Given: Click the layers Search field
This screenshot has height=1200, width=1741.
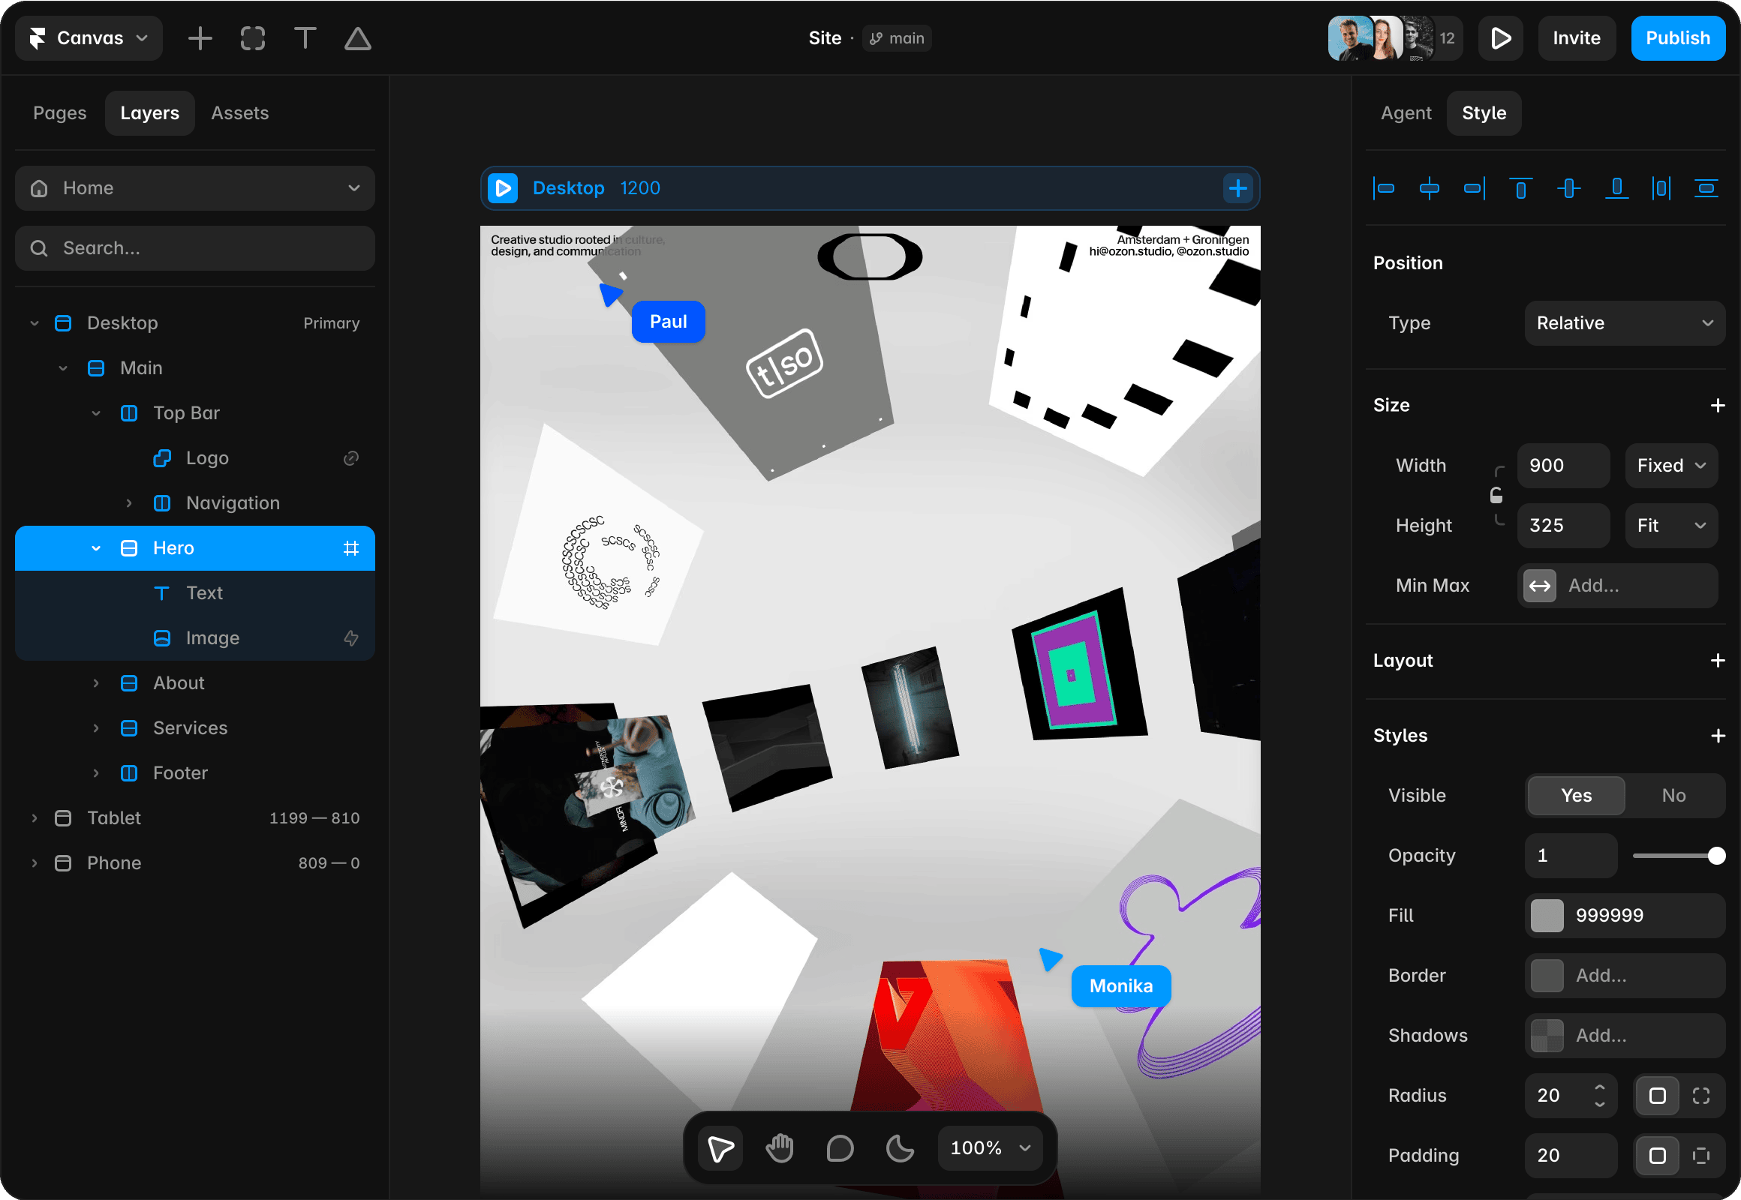Looking at the screenshot, I should [x=195, y=248].
